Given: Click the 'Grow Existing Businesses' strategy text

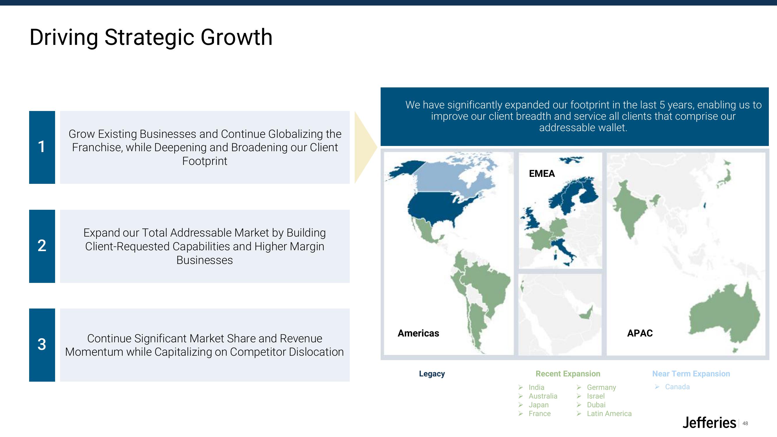Looking at the screenshot, I should click(x=205, y=147).
